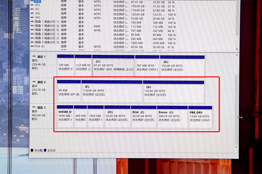Click the 122.66 GB capacity cell in the list

coord(138,14)
